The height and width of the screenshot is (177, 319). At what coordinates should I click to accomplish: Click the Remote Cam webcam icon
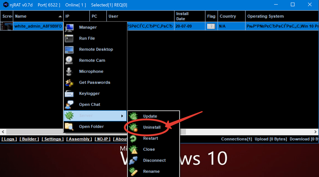[69, 61]
